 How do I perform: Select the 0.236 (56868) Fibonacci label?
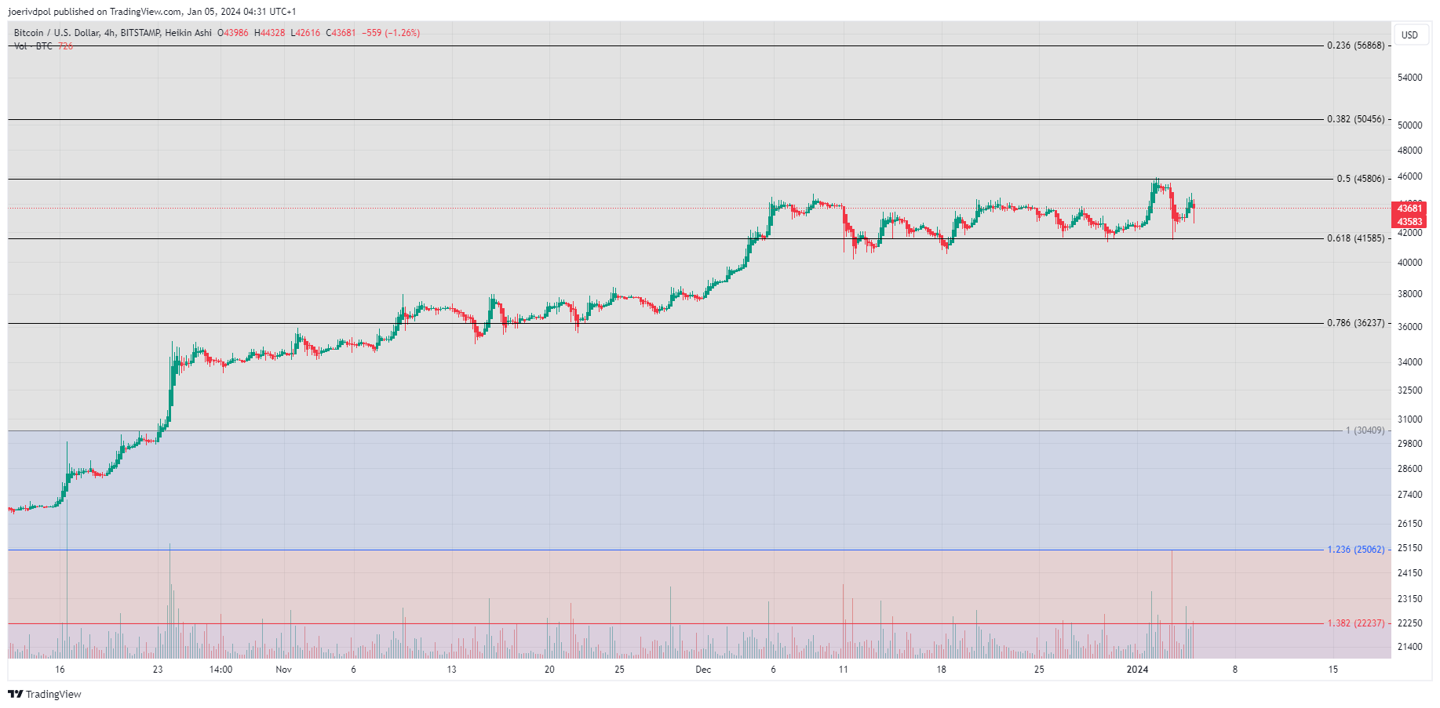1356,45
